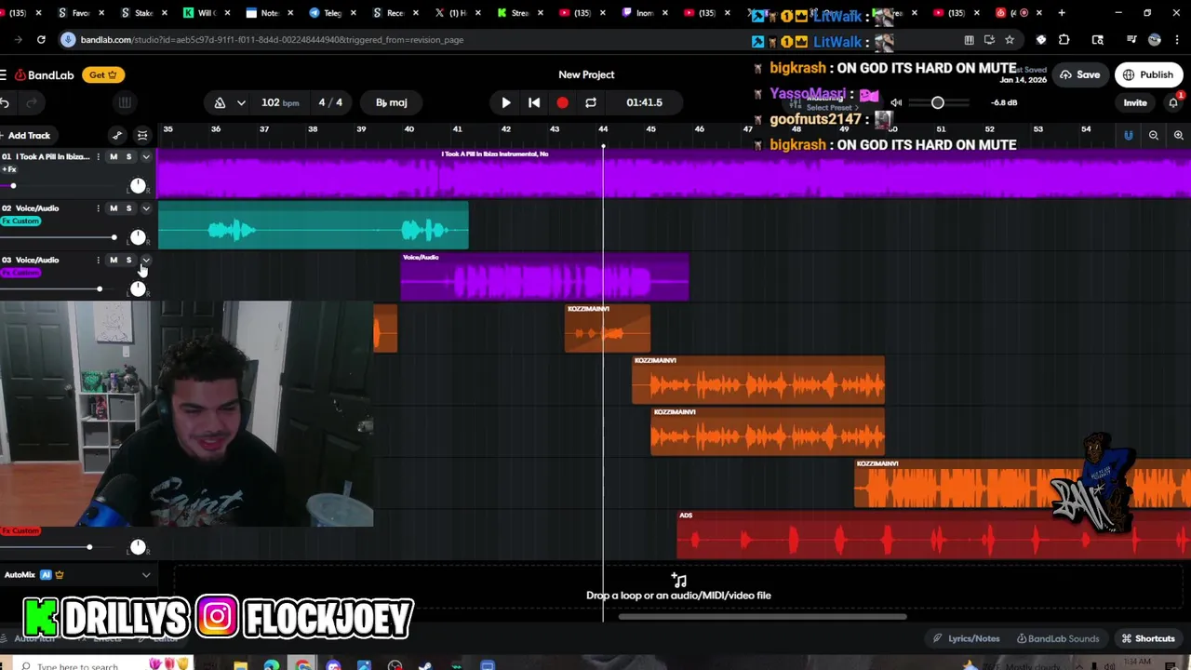Start recording with the red record button
The image size is (1191, 670).
click(562, 102)
